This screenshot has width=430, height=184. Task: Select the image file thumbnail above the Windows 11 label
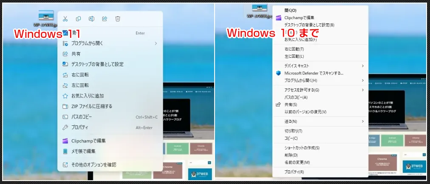click(x=46, y=15)
